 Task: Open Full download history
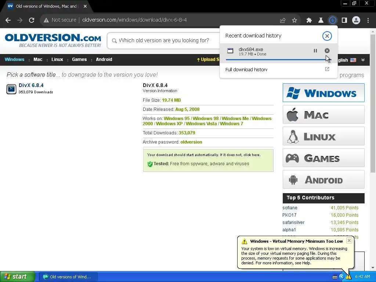coord(278,69)
